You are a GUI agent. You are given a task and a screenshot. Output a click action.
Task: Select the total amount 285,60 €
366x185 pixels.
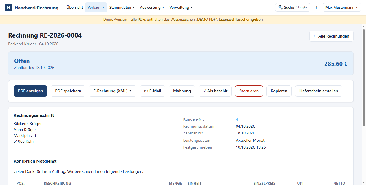[336, 64]
